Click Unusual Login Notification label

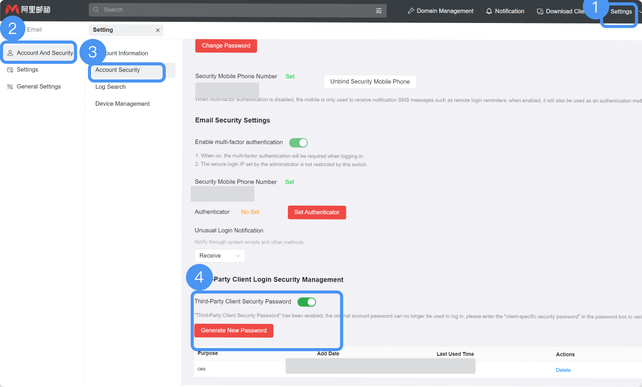229,230
